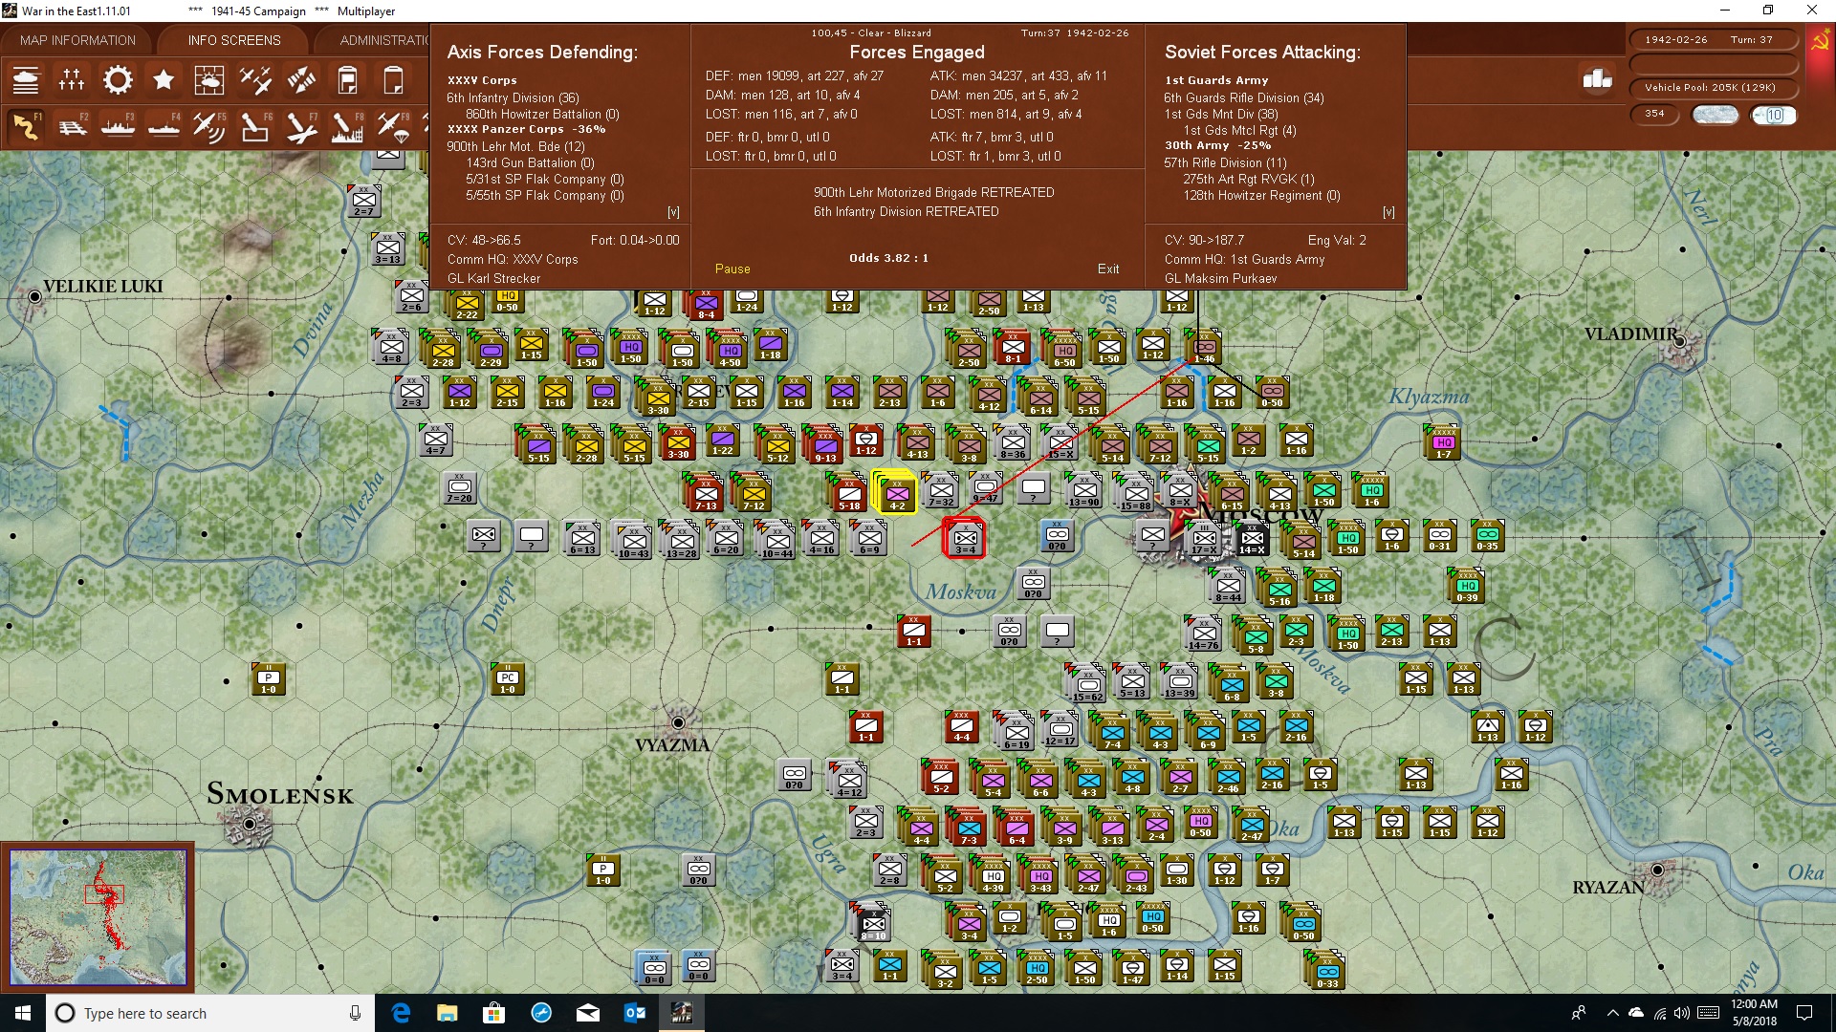Click 900th Lehr Mot. Bde entry
This screenshot has width=1836, height=1032.
pyautogui.click(x=515, y=146)
